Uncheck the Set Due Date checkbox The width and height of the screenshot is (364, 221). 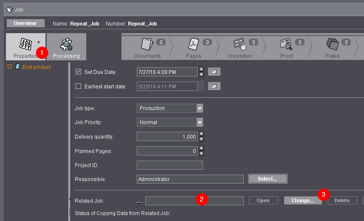click(78, 72)
